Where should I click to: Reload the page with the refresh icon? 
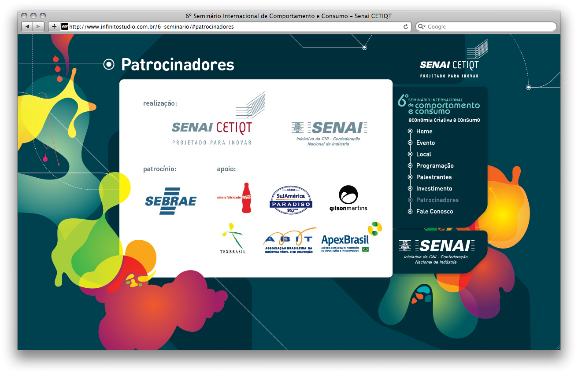click(406, 26)
